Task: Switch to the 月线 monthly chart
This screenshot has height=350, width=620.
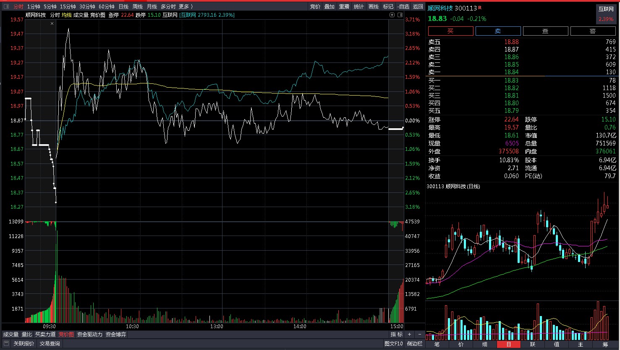Action: point(152,7)
